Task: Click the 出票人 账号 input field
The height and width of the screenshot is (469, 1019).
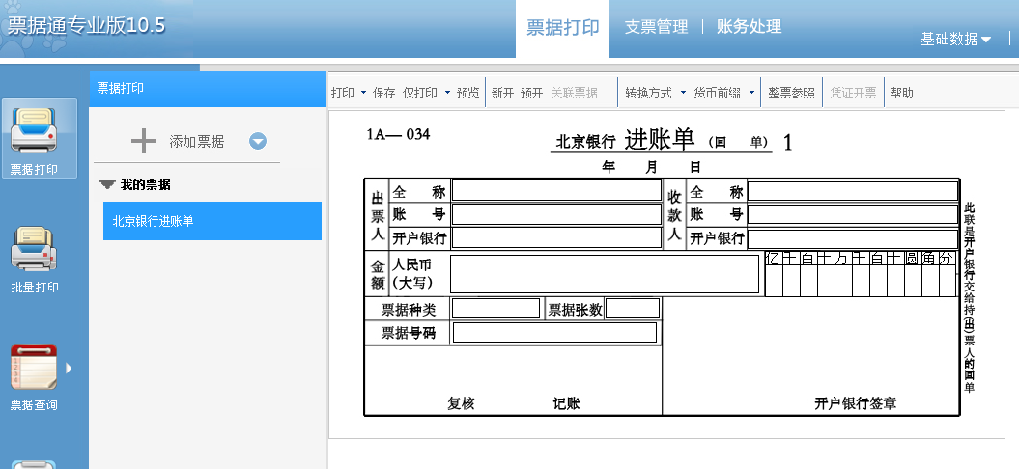Action: coord(557,214)
